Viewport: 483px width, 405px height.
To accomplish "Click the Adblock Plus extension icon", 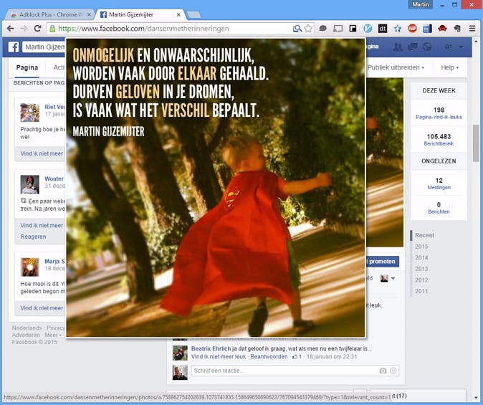I will pyautogui.click(x=412, y=29).
